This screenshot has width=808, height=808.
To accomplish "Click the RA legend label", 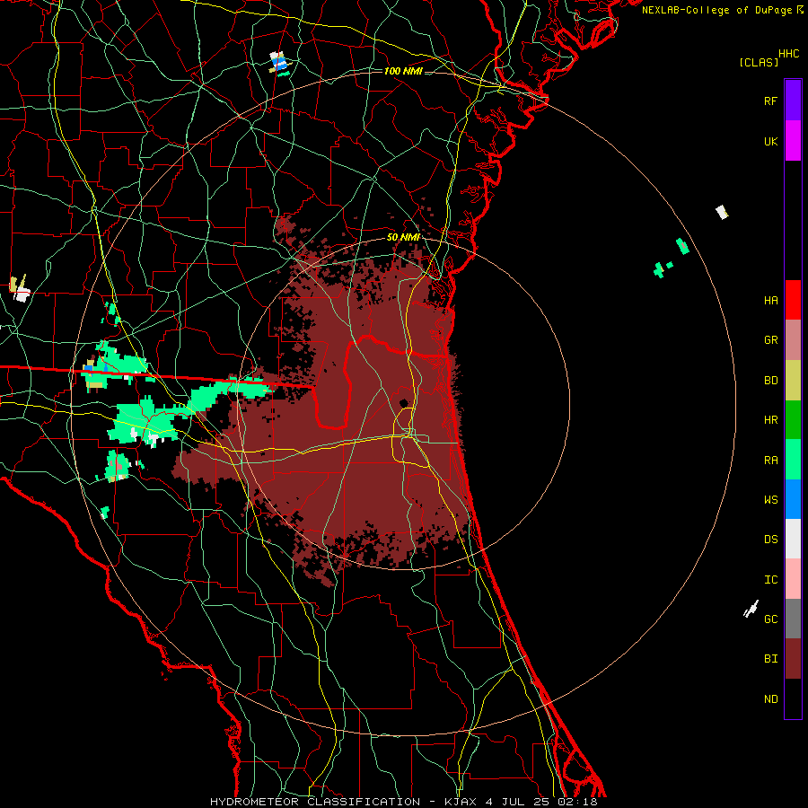I will click(771, 461).
